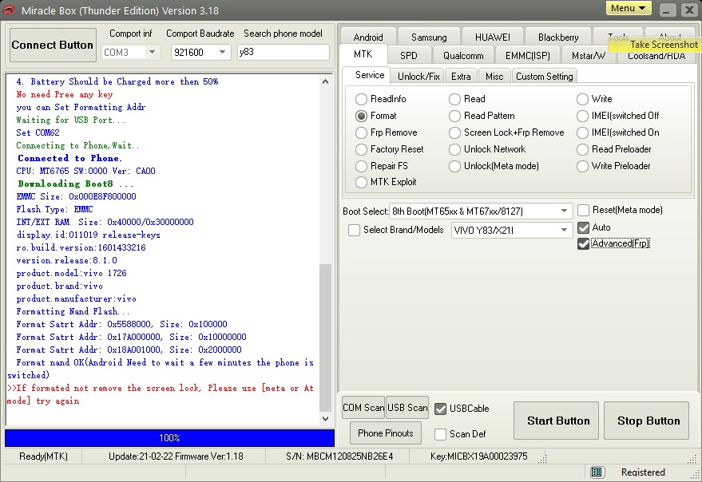Viewport: 702px width, 482px height.
Task: Switch to the Android tab
Action: (368, 38)
